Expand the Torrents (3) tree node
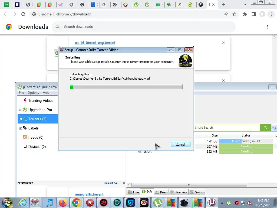This screenshot has width=277, height=208. [21, 119]
